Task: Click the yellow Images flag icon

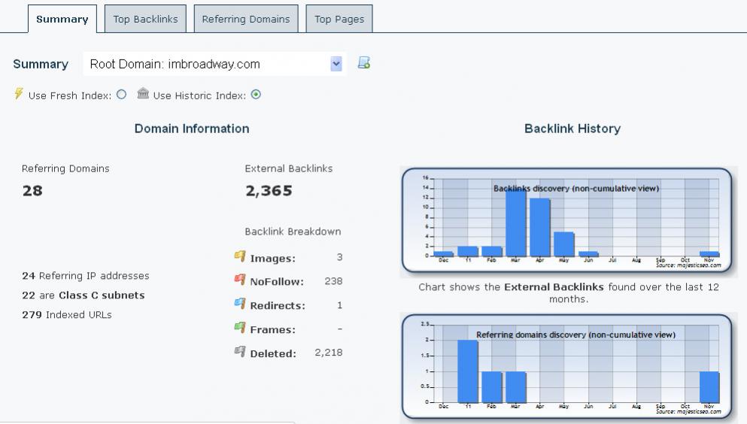Action: tap(240, 257)
